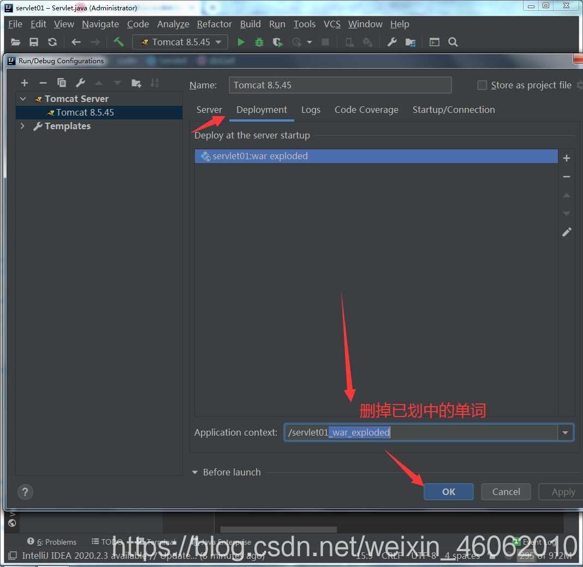
Task: Open the Problems tool window
Action: point(52,542)
